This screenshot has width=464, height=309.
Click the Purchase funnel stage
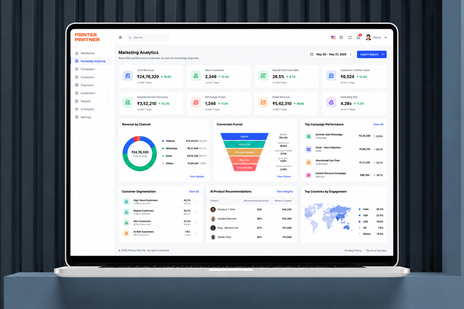(244, 160)
